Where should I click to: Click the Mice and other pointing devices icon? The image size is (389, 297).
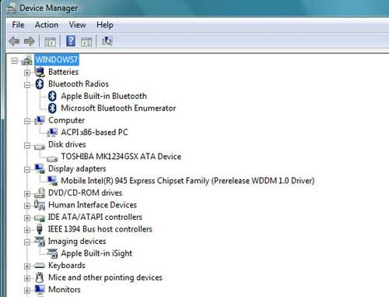click(40, 278)
